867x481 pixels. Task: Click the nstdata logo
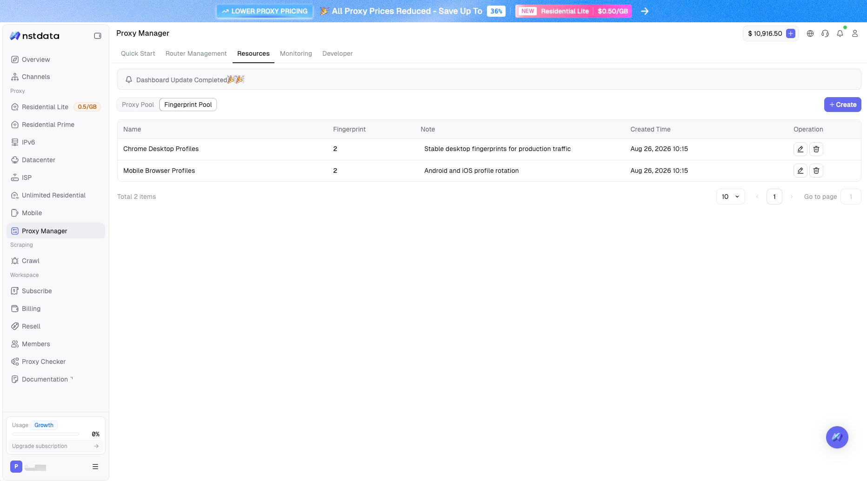(x=35, y=36)
